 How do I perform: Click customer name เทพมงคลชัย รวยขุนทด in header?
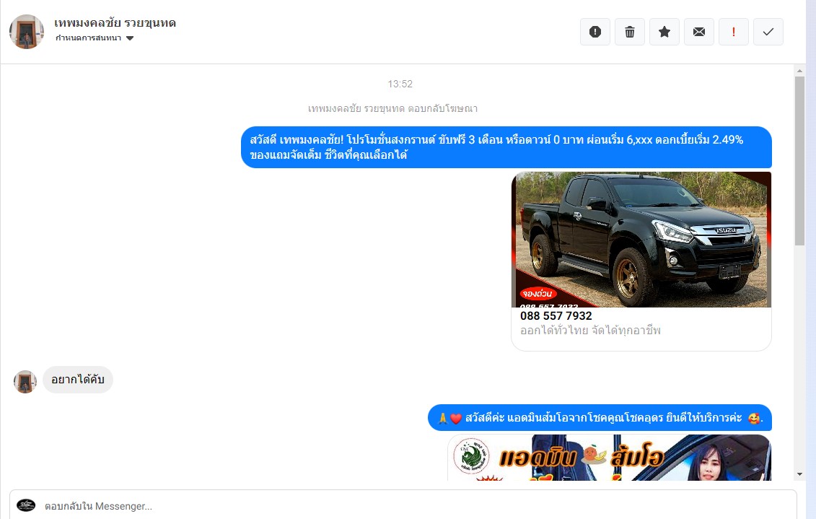tap(115, 23)
